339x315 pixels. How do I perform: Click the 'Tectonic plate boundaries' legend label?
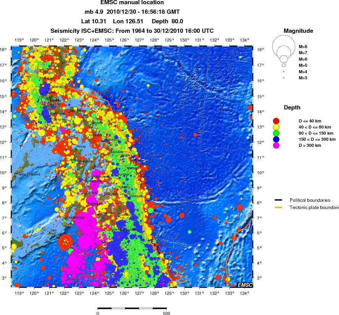pyautogui.click(x=314, y=207)
